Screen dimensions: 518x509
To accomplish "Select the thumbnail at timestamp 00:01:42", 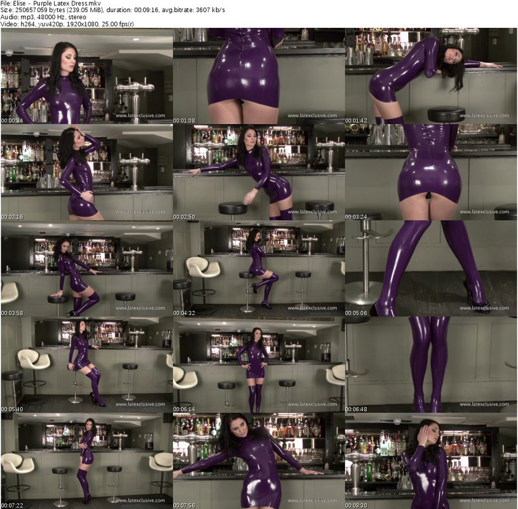I will coord(431,76).
